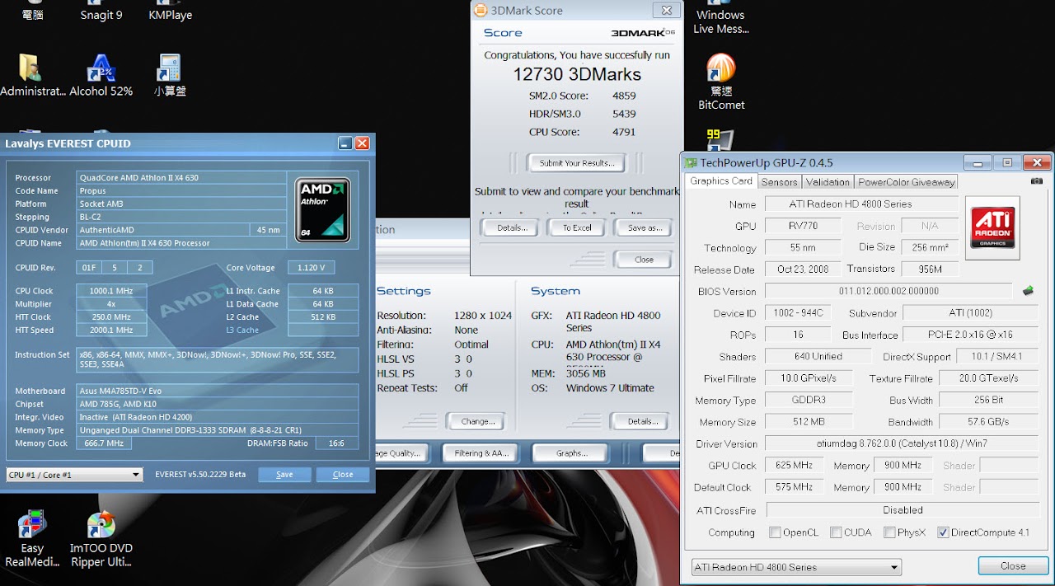Toggle the DirectCompute 4.1 checkbox
Screen dimensions: 1055x586
click(x=943, y=532)
